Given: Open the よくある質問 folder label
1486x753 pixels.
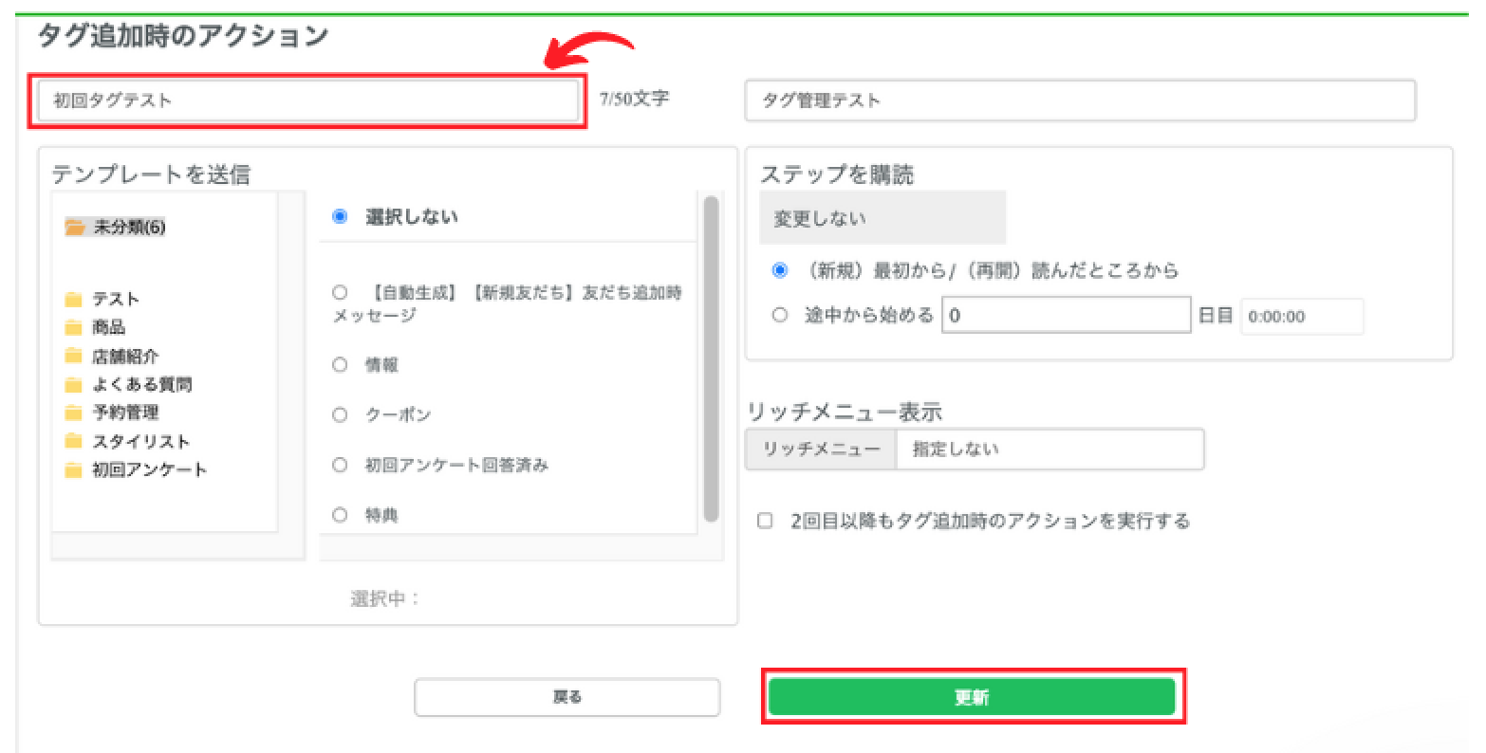Looking at the screenshot, I should coord(142,385).
